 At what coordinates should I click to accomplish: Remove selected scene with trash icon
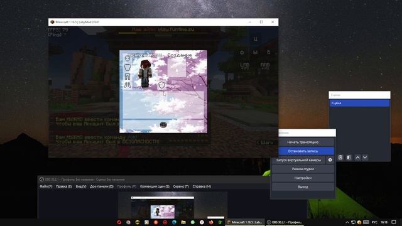click(x=340, y=158)
